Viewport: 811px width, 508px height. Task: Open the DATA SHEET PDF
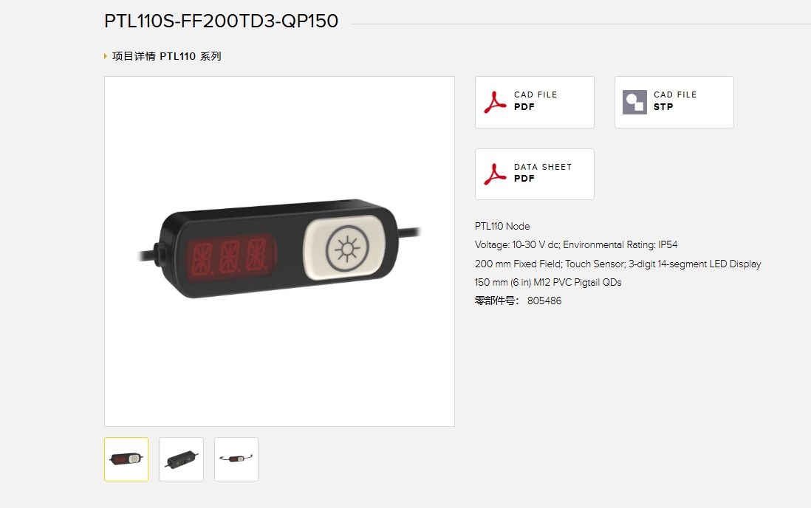(534, 174)
